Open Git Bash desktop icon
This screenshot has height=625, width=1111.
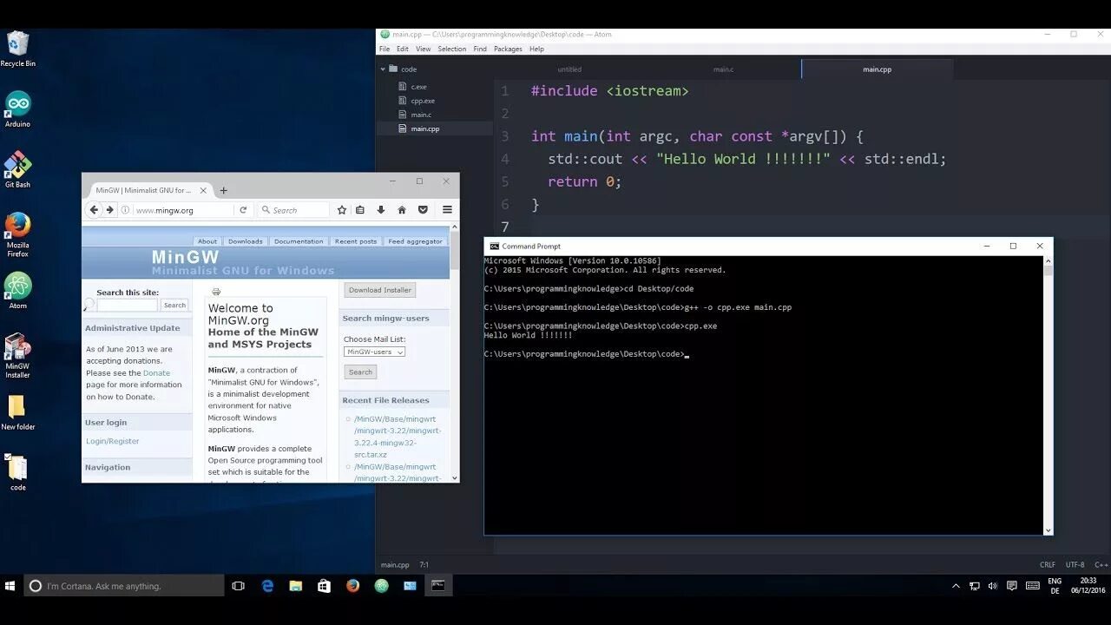[17, 170]
